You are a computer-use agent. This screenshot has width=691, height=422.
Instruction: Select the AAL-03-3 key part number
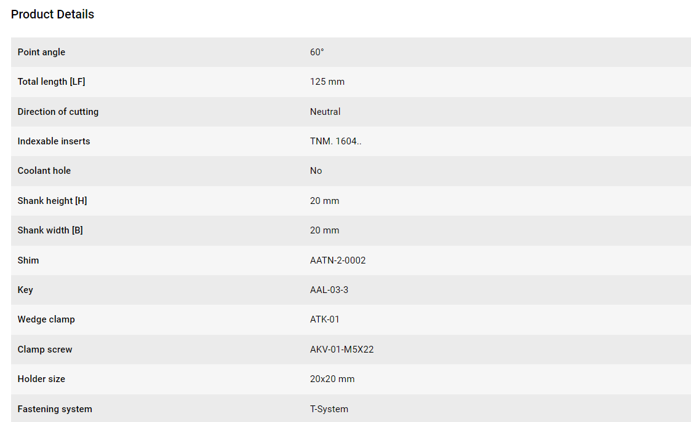click(329, 289)
